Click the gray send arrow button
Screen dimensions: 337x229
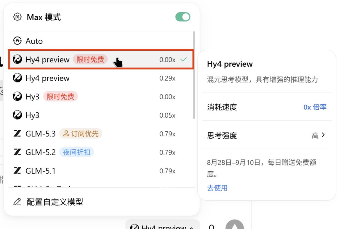coord(235,224)
